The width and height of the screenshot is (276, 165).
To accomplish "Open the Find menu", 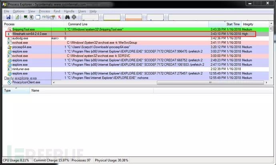I will tap(57, 11).
